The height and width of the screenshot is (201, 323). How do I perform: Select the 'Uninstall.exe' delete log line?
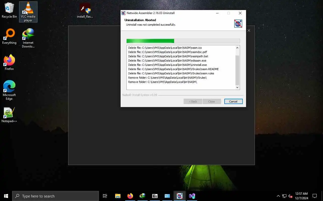[x=167, y=65]
